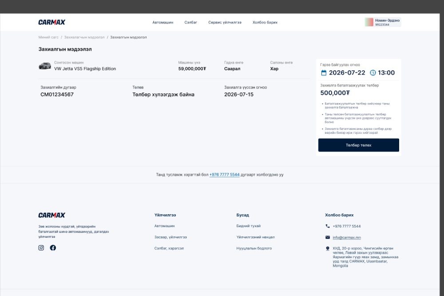Go to Миний сагс breadcrumb
Screen dimensions: 444x296
(x=48, y=37)
